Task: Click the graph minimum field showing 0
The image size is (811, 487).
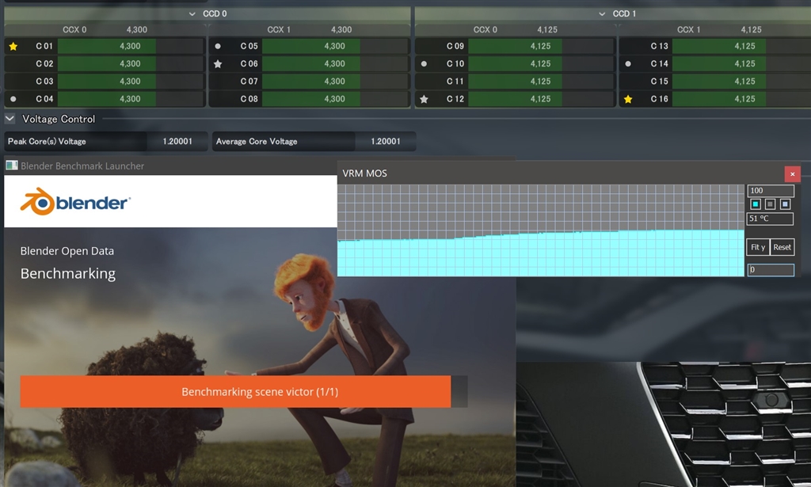Action: [771, 270]
